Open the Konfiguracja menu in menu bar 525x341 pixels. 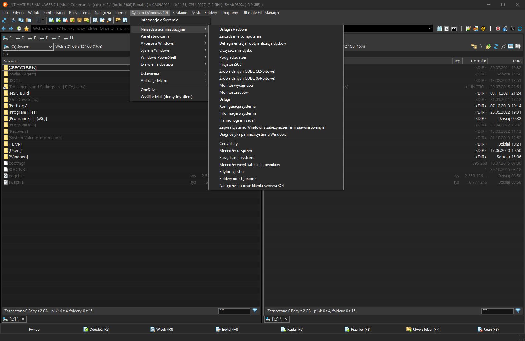click(54, 13)
